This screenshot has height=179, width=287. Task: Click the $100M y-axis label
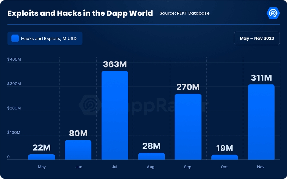pos(14,133)
